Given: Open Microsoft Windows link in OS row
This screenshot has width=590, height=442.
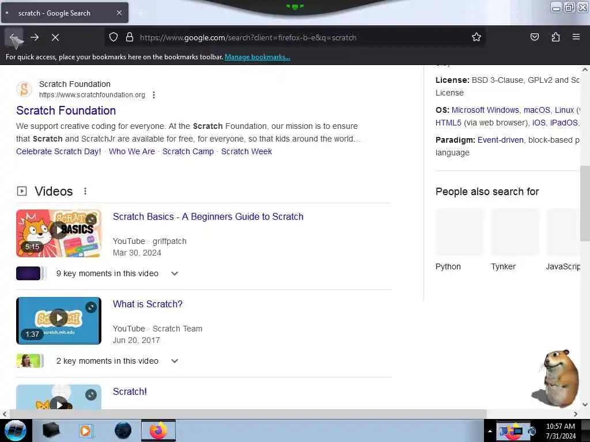Looking at the screenshot, I should click(x=485, y=110).
